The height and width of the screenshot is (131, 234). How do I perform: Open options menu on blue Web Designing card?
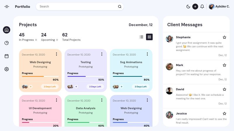pos(147,100)
